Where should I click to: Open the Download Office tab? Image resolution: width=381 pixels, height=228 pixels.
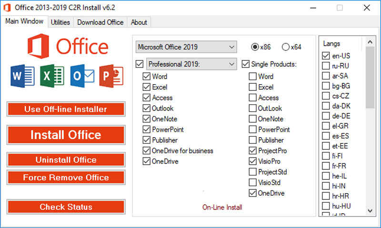coord(100,22)
